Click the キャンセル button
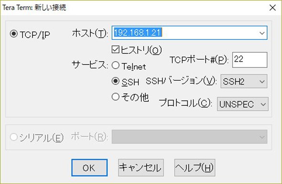The width and height of the screenshot is (282, 184). pos(141,168)
